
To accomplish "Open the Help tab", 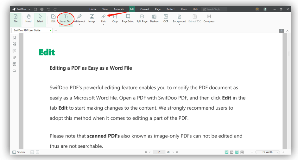I will click(195, 9).
